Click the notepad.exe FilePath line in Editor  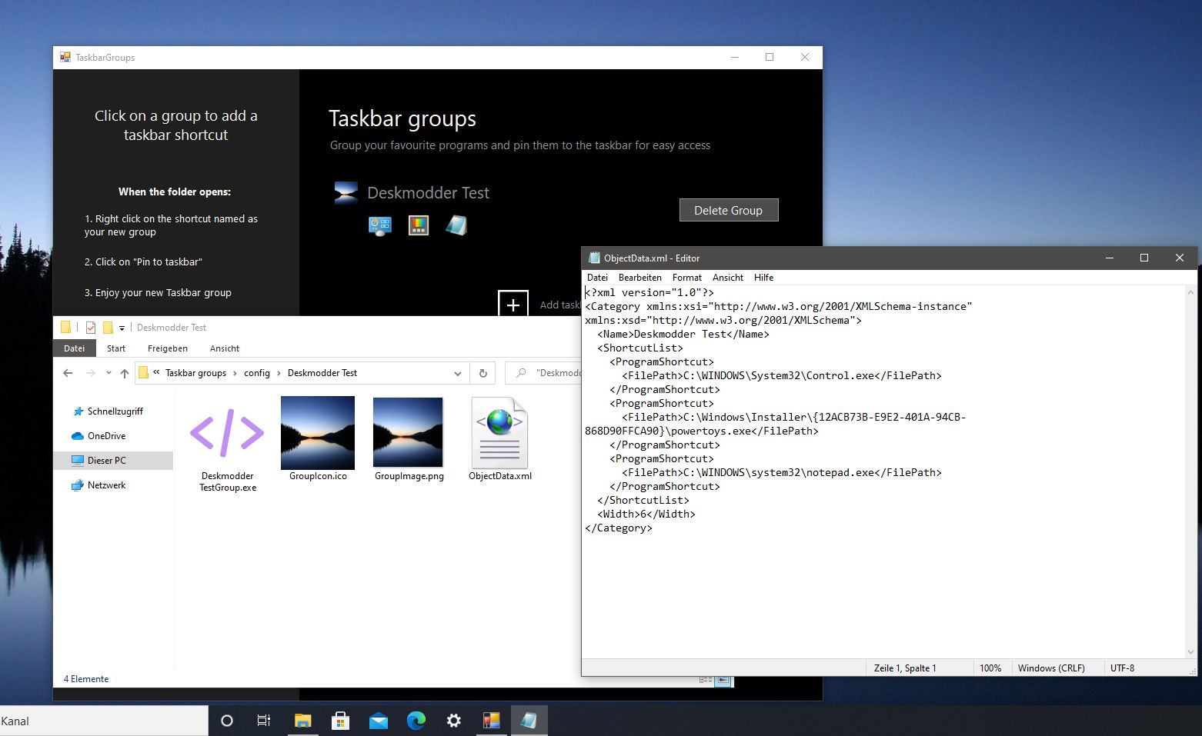pyautogui.click(x=782, y=473)
